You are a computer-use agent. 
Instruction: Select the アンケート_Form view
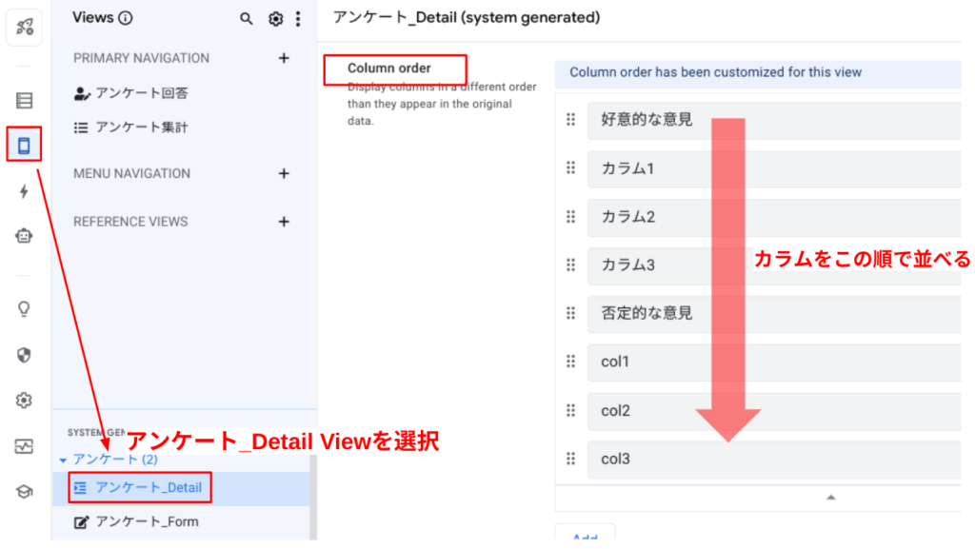pos(146,521)
